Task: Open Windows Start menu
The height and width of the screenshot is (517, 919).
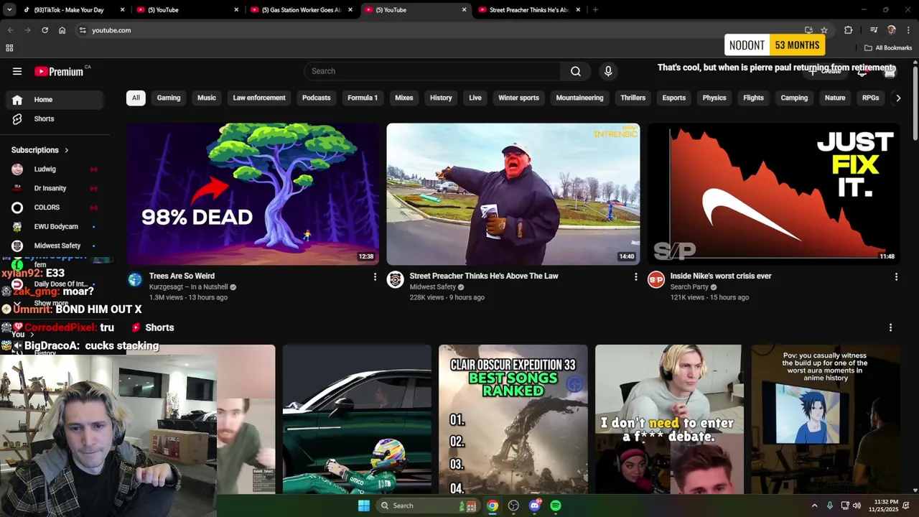Action: [364, 506]
